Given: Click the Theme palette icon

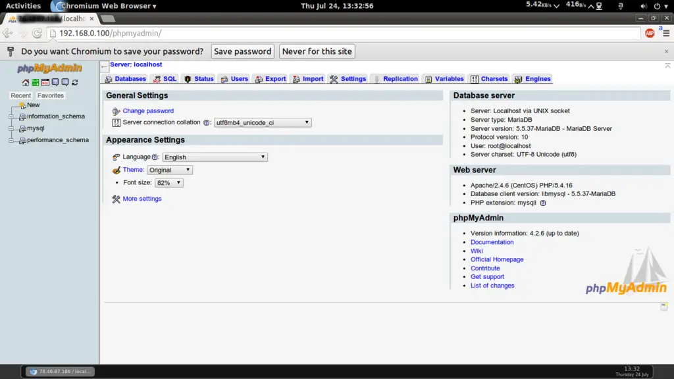Looking at the screenshot, I should coord(116,170).
